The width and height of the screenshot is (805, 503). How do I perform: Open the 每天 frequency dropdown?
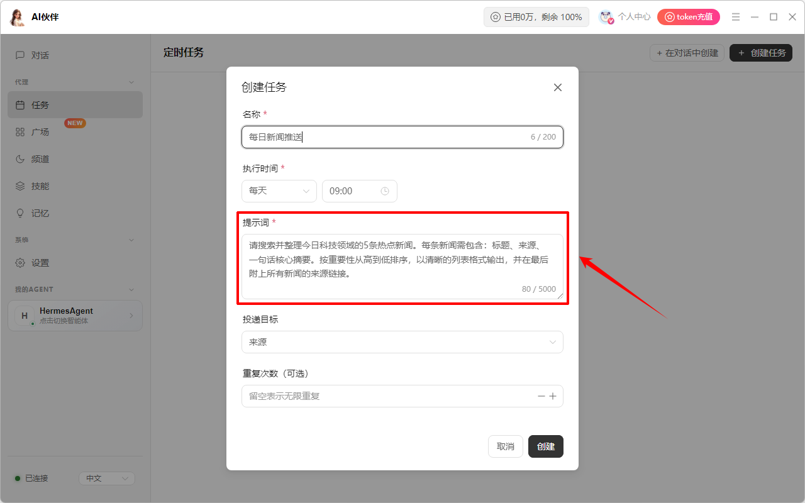[279, 191]
